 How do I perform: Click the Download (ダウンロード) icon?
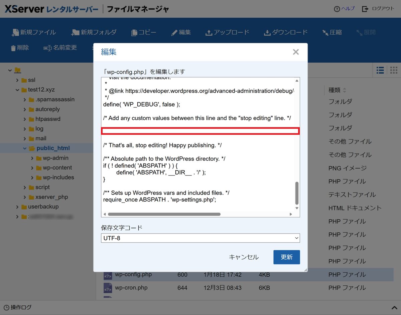[267, 33]
